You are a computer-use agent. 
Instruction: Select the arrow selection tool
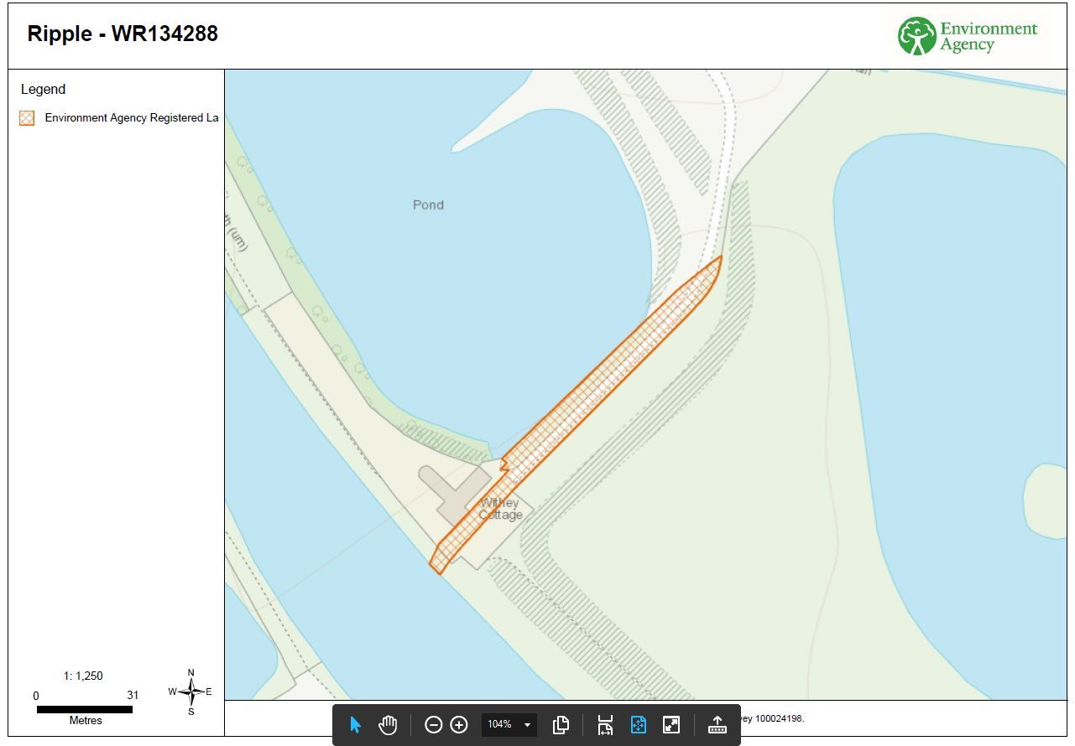pos(355,725)
